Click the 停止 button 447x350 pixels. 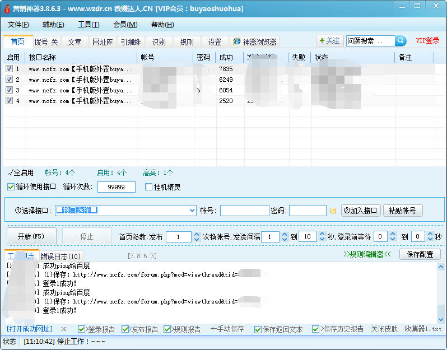tap(87, 236)
